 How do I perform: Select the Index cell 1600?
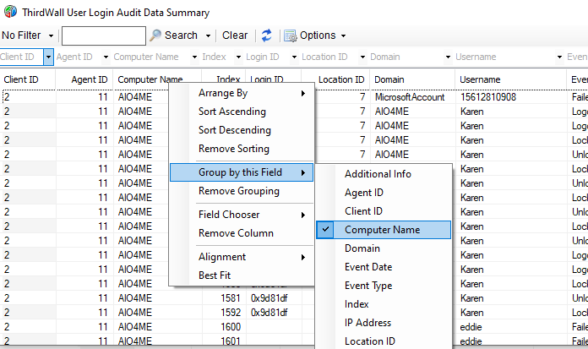[x=224, y=327]
